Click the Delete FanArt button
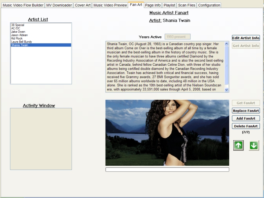 [246, 126]
